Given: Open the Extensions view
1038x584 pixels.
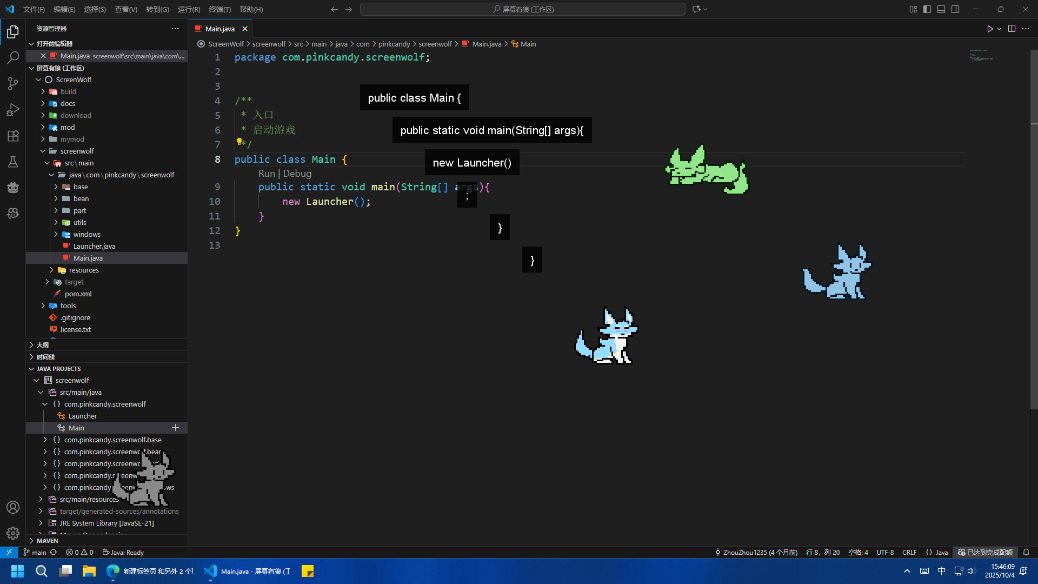Looking at the screenshot, I should pyautogui.click(x=13, y=136).
